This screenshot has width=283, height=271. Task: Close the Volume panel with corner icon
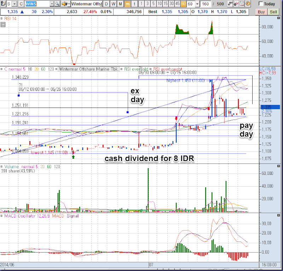[x=278, y=166]
